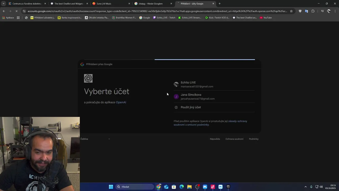Open OBS Studio from the taskbar
This screenshot has width=339, height=191.
(197, 187)
